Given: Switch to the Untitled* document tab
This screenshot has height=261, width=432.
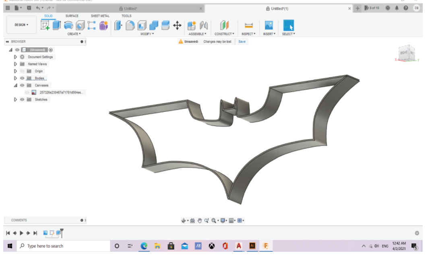Looking at the screenshot, I should (130, 8).
